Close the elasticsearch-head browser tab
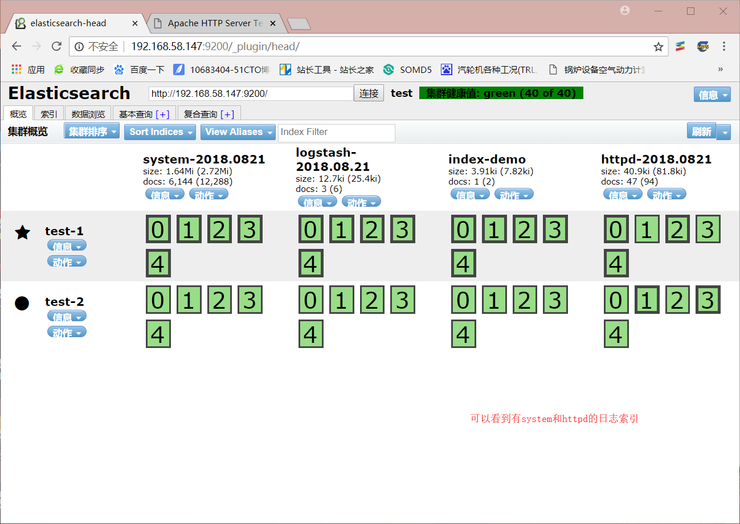The height and width of the screenshot is (524, 740). (x=135, y=23)
